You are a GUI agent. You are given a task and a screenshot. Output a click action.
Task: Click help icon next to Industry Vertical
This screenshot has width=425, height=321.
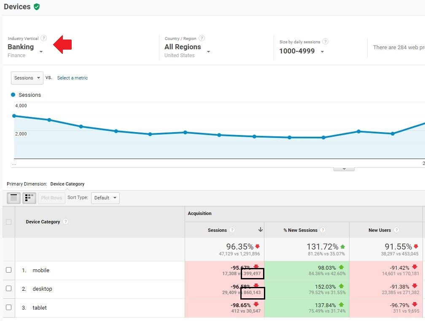[44, 38]
